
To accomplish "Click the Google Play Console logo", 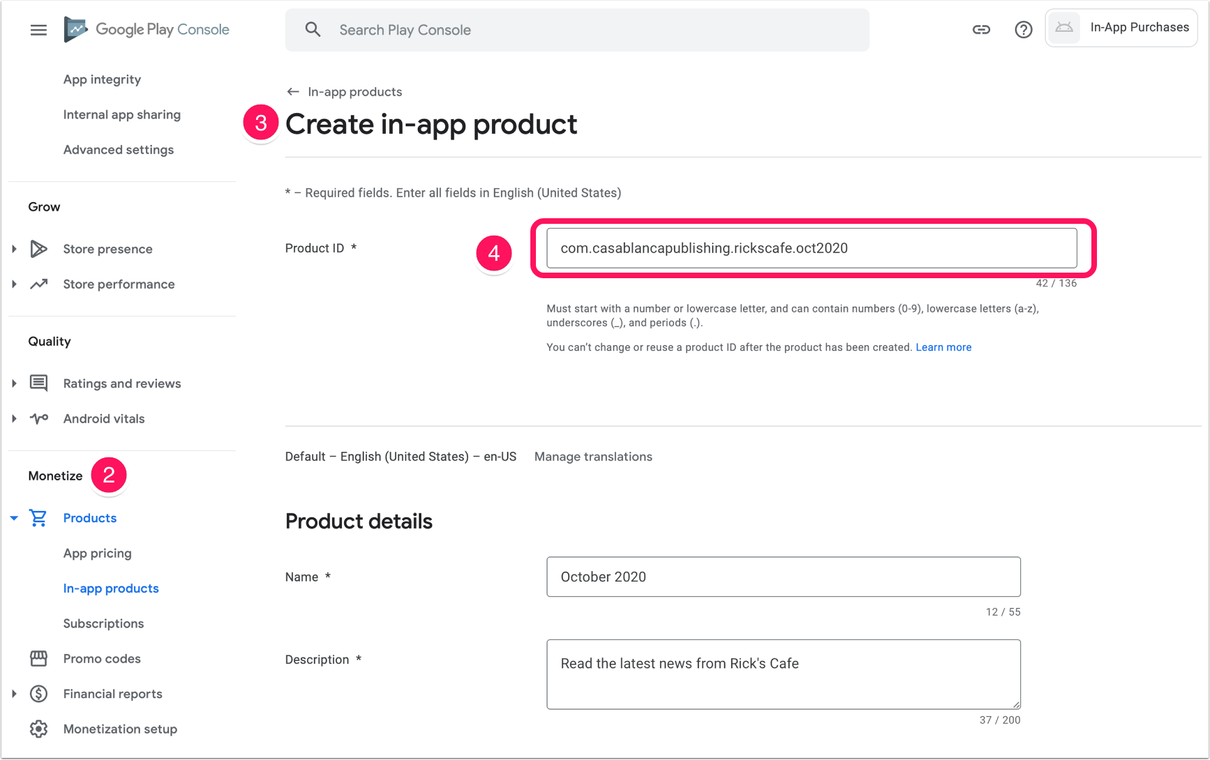I will coord(147,29).
